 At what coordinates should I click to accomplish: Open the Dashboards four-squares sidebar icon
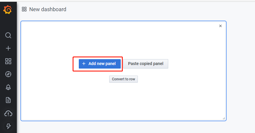coord(8,61)
